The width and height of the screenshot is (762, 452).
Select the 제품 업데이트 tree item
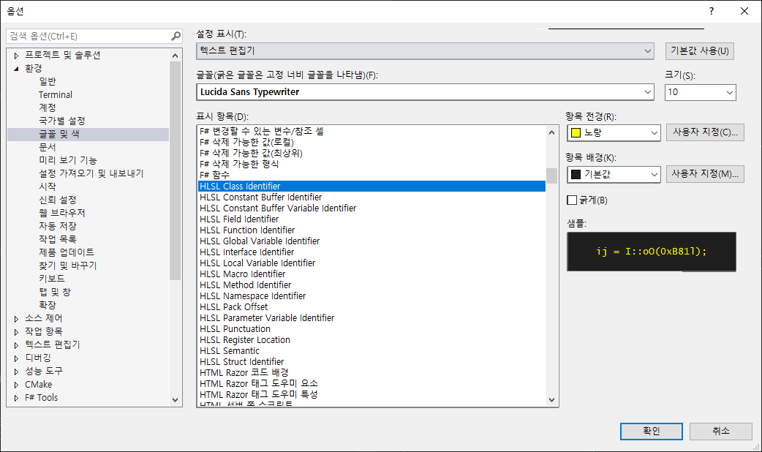click(67, 252)
